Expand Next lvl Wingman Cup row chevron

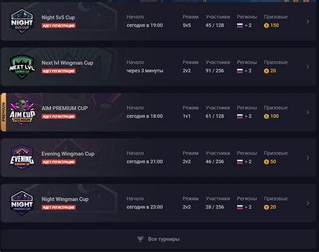[308, 67]
